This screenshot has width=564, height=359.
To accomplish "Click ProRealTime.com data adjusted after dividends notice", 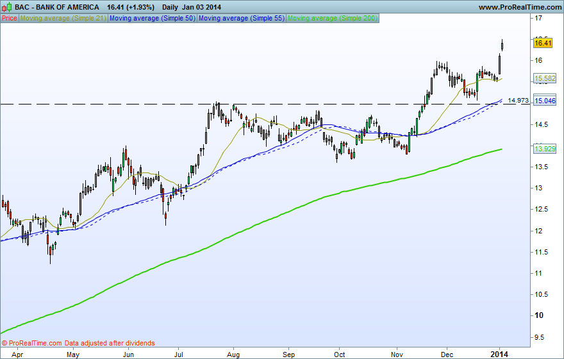I will [78, 343].
